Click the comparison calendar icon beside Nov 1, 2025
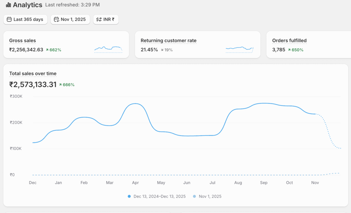 tap(57, 20)
